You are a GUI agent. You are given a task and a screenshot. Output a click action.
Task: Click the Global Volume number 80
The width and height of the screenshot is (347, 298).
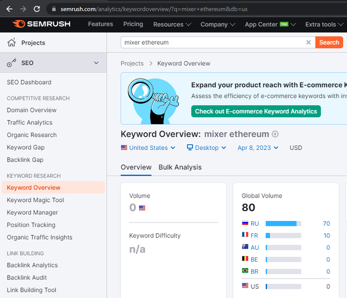248,207
